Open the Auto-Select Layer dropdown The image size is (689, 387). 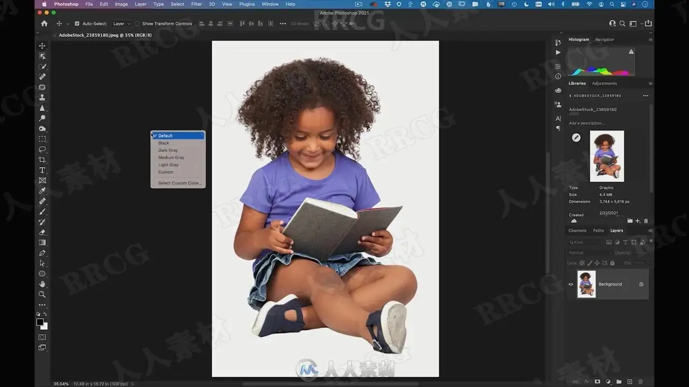click(x=121, y=24)
